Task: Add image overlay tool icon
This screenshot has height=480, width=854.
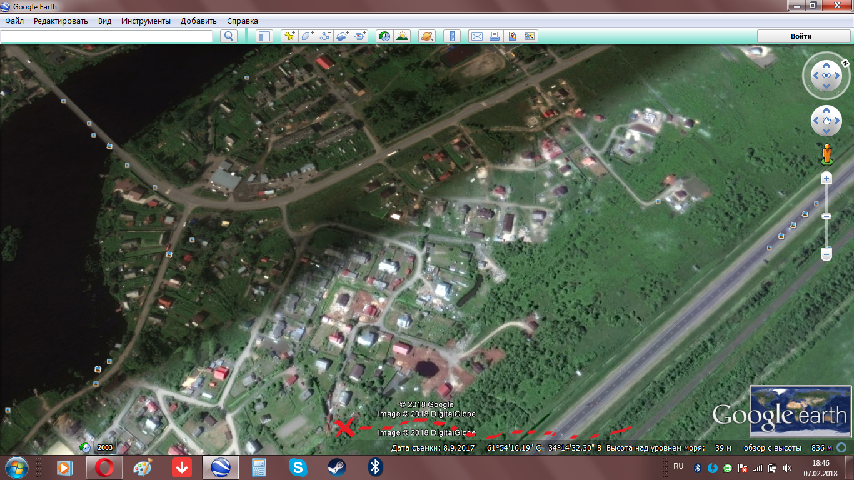Action: click(x=342, y=36)
